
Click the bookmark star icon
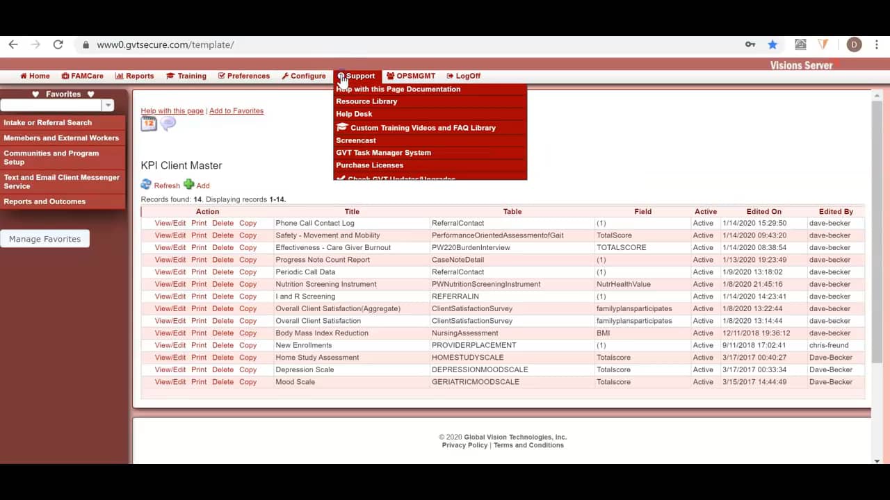tap(772, 44)
